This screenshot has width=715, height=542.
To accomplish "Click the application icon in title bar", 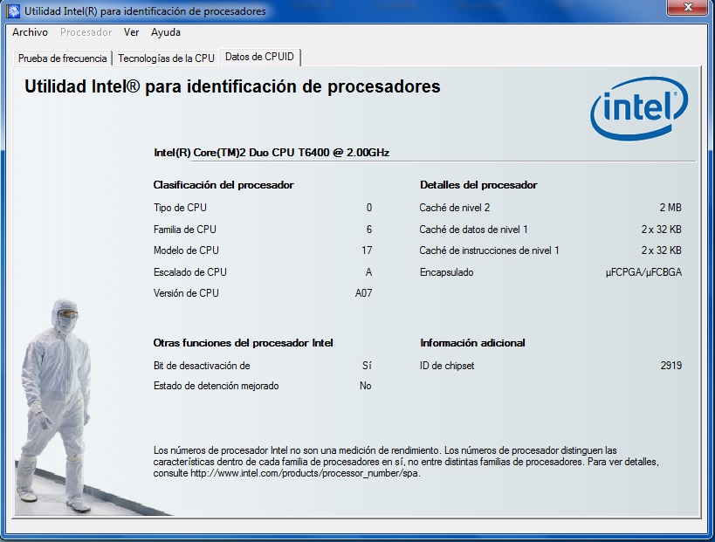I will (x=14, y=11).
